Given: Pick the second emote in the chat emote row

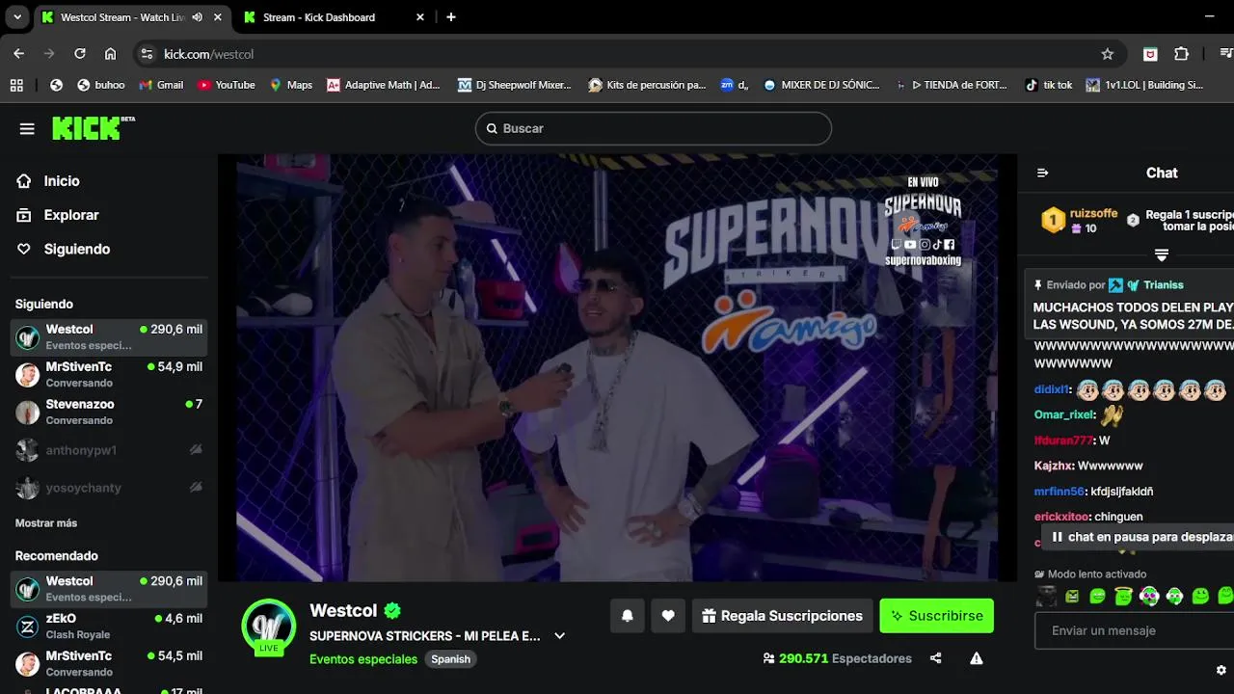Looking at the screenshot, I should [x=1072, y=597].
